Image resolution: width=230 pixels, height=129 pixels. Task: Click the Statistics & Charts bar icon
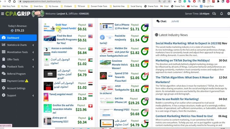[x=4, y=44]
